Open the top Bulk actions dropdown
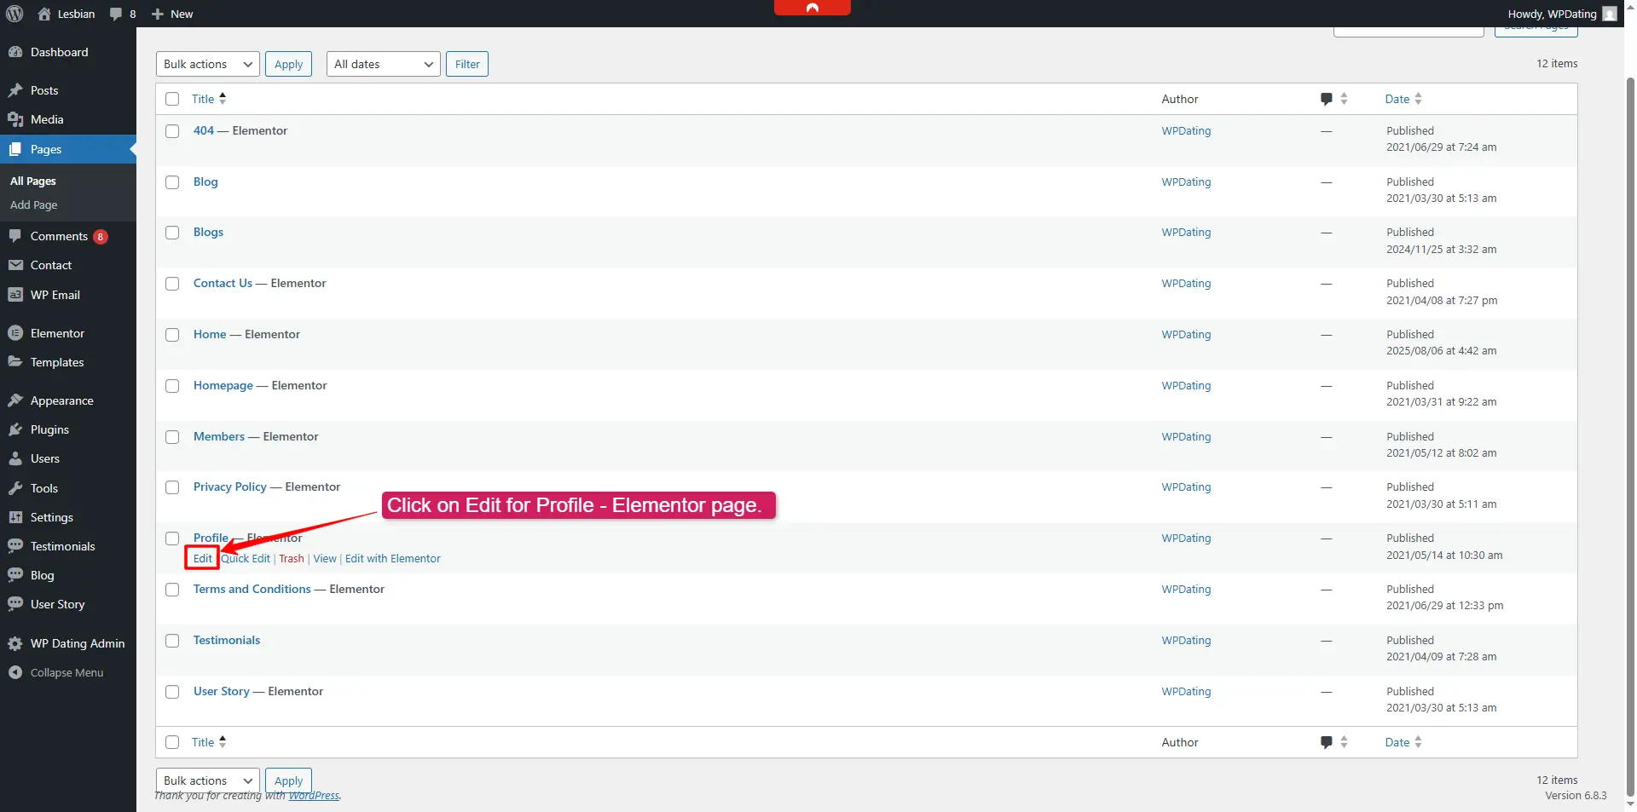 208,64
